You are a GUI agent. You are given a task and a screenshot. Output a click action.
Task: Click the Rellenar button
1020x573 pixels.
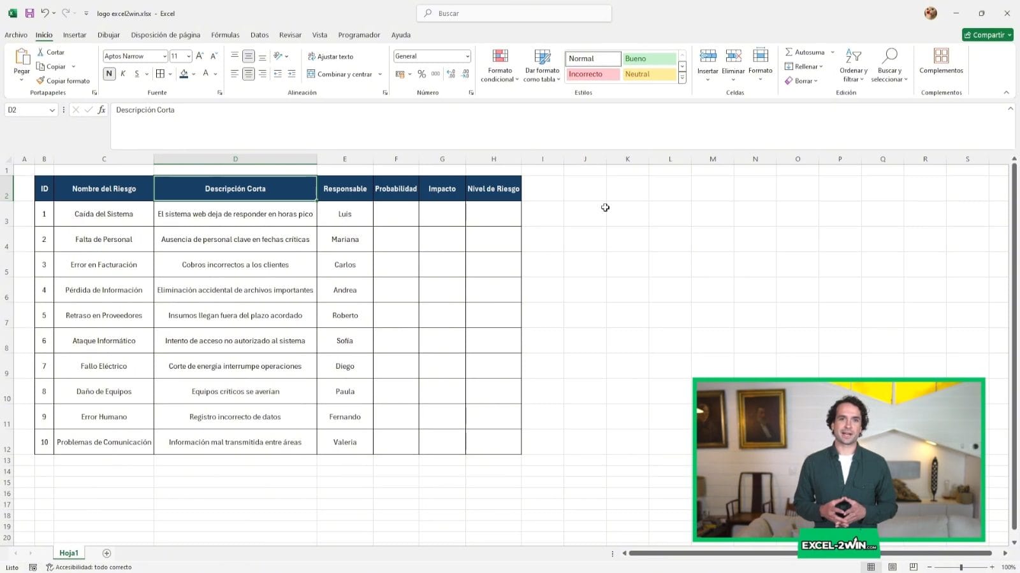pyautogui.click(x=803, y=66)
